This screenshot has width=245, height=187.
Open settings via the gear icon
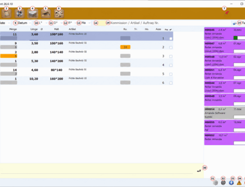point(216,183)
